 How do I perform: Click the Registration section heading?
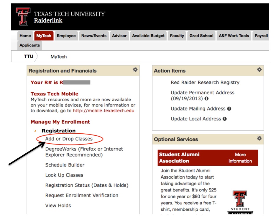point(58,131)
